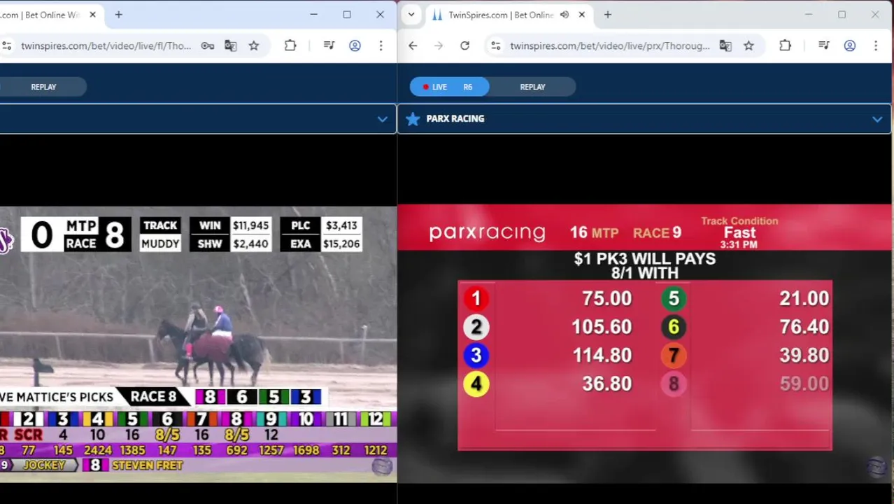Select the LIVE R6 toggle option
This screenshot has height=504, width=894.
tap(449, 87)
